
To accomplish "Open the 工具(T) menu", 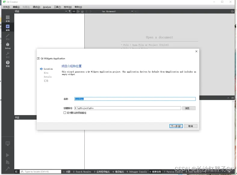I will pyautogui.click(x=58, y=7).
